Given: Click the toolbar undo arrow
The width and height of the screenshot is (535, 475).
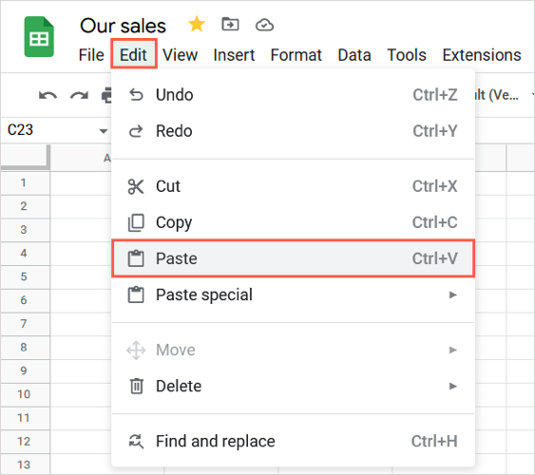Looking at the screenshot, I should [x=48, y=95].
